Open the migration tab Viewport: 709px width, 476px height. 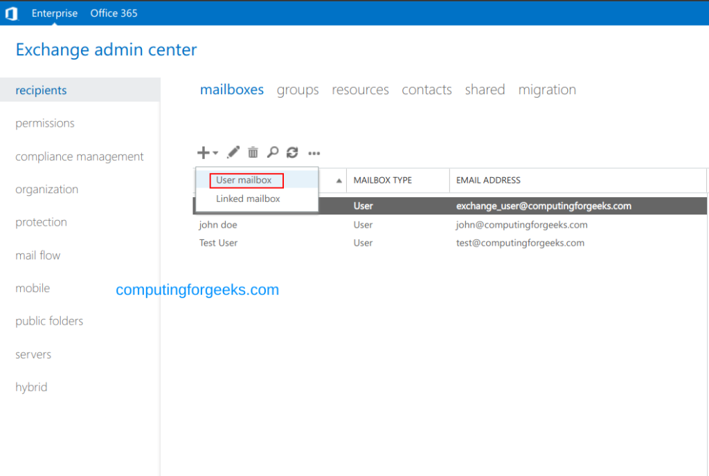[547, 89]
